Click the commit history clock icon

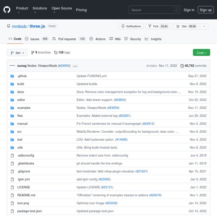(182, 66)
